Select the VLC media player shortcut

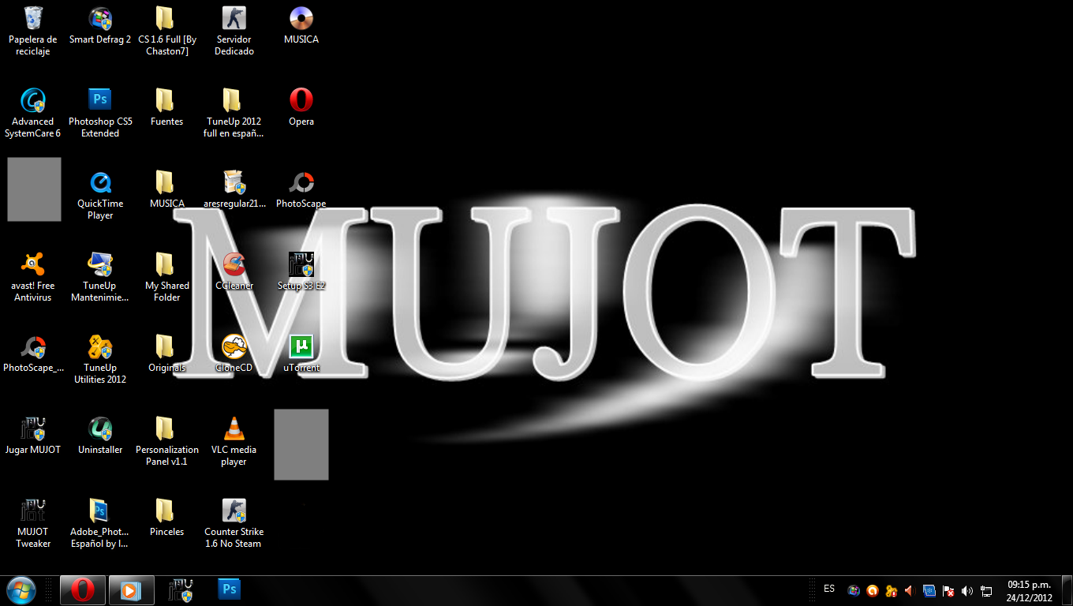[234, 429]
